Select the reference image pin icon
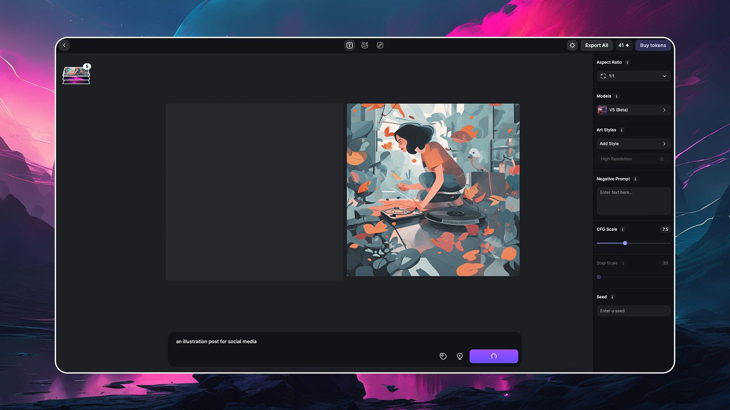This screenshot has height=410, width=730. click(443, 356)
